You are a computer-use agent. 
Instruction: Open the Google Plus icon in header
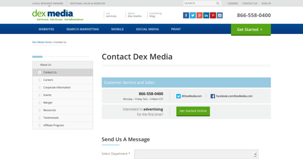pos(199,16)
